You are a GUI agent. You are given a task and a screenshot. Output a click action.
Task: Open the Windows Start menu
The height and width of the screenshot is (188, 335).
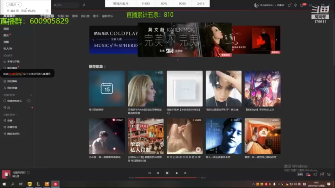coord(4,184)
